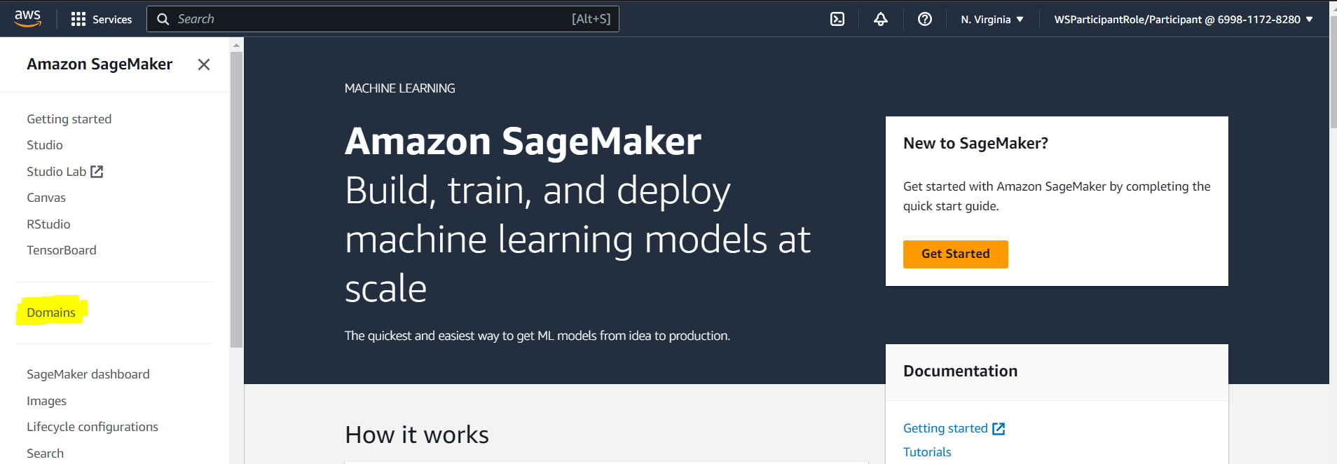Click the Getting started external link icon
The height and width of the screenshot is (464, 1337).
point(999,429)
